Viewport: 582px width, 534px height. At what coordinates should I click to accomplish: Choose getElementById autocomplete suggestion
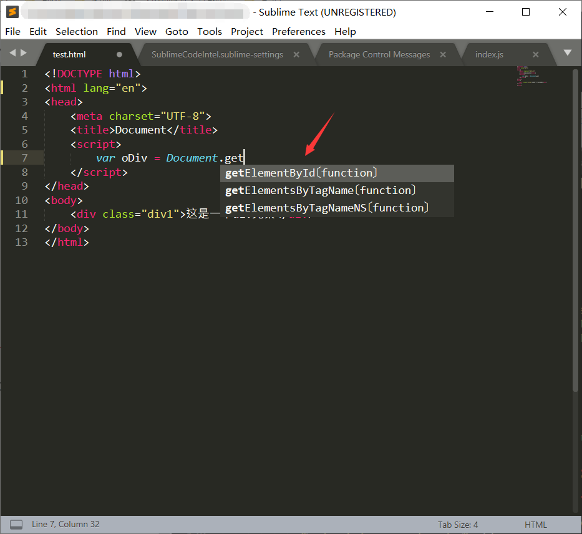click(x=337, y=173)
